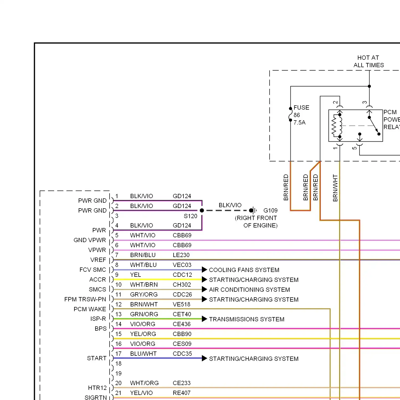Click STARTING/CHARGING SYSTEM on the CDC26 wire
The image size is (400, 400).
[x=254, y=299]
